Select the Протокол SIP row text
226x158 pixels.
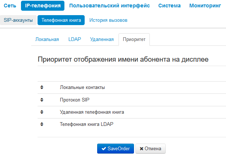click(74, 100)
